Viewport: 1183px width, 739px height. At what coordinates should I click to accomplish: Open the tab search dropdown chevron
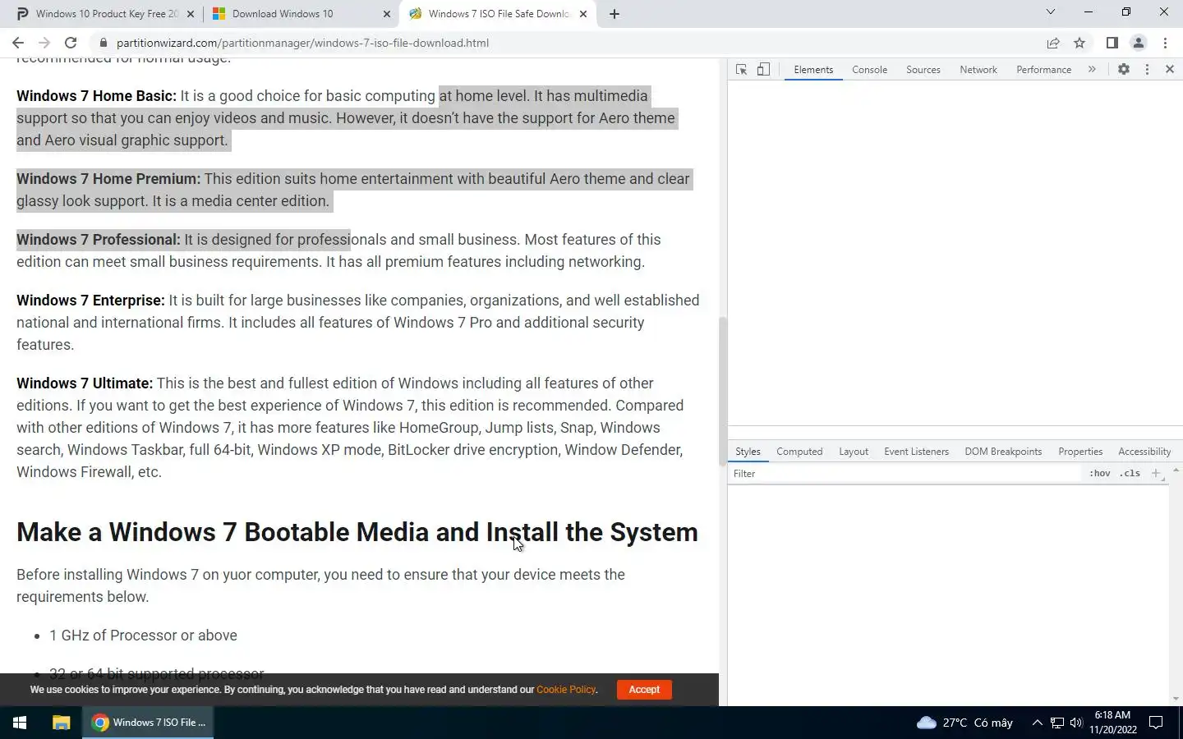[1050, 11]
